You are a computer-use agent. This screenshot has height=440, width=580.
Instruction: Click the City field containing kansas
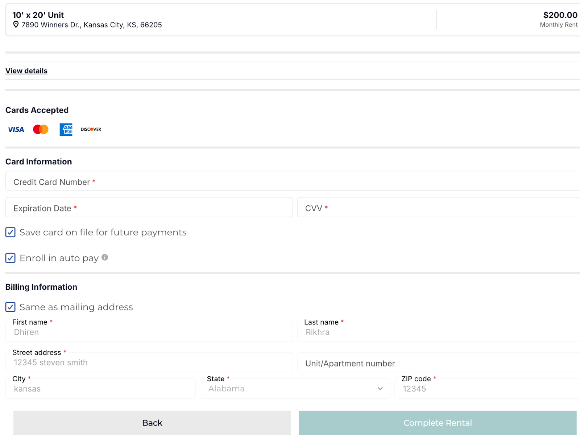click(x=100, y=389)
